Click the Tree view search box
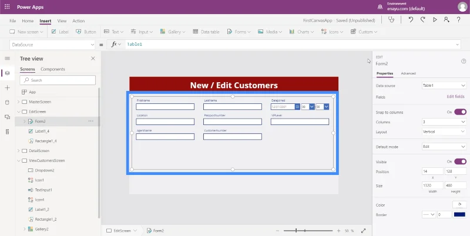 (x=58, y=80)
